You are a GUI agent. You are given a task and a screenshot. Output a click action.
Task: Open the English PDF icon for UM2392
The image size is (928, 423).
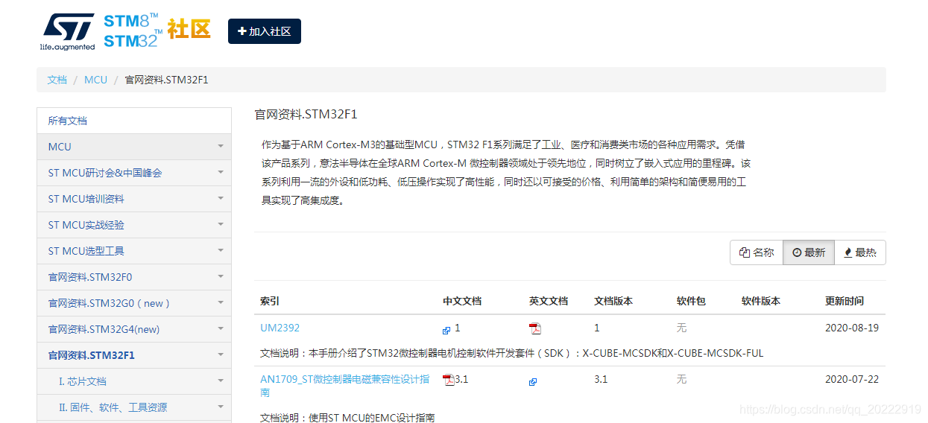coord(535,328)
